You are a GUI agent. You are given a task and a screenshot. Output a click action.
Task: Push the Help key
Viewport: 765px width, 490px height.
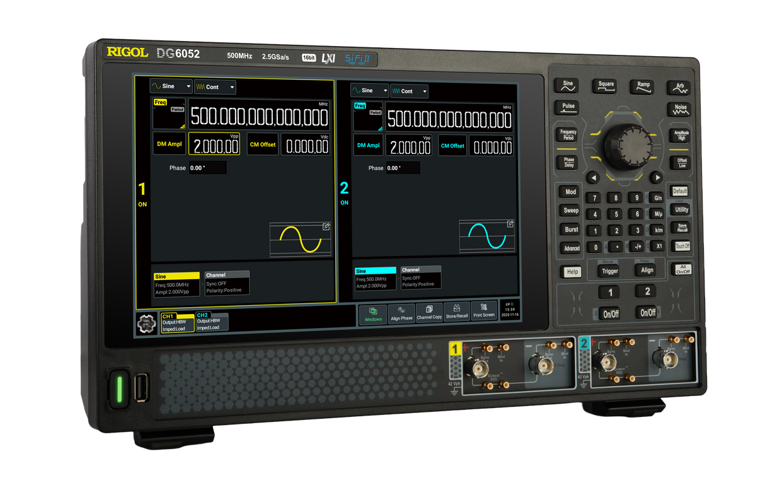tap(572, 272)
